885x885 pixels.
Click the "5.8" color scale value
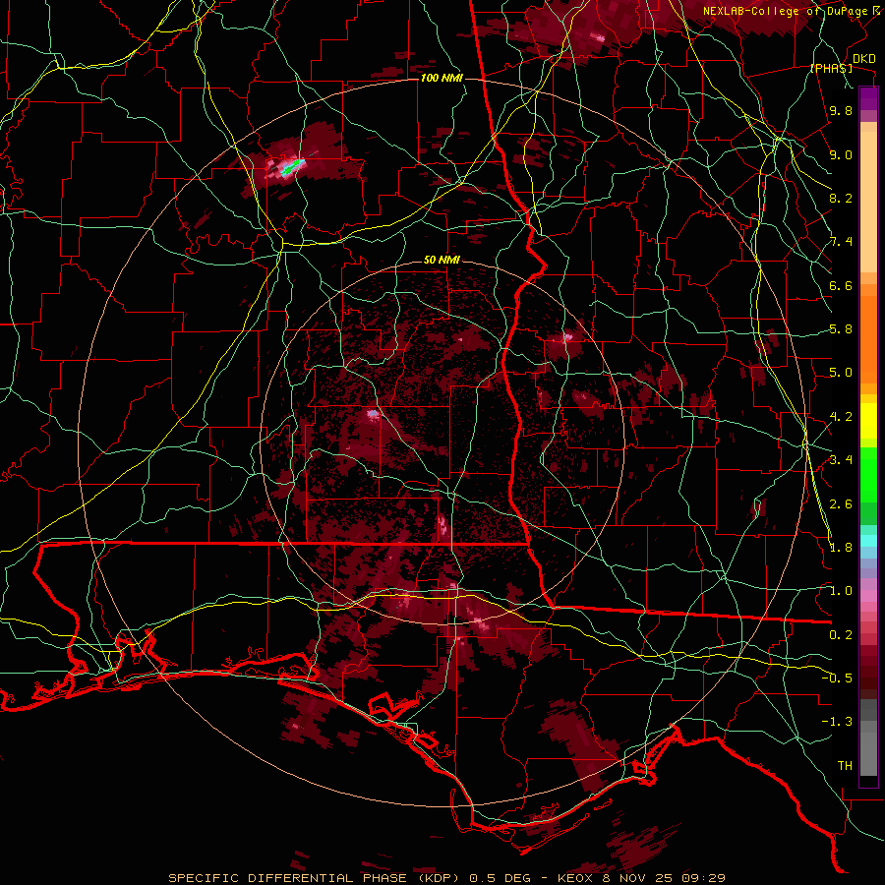(x=841, y=329)
